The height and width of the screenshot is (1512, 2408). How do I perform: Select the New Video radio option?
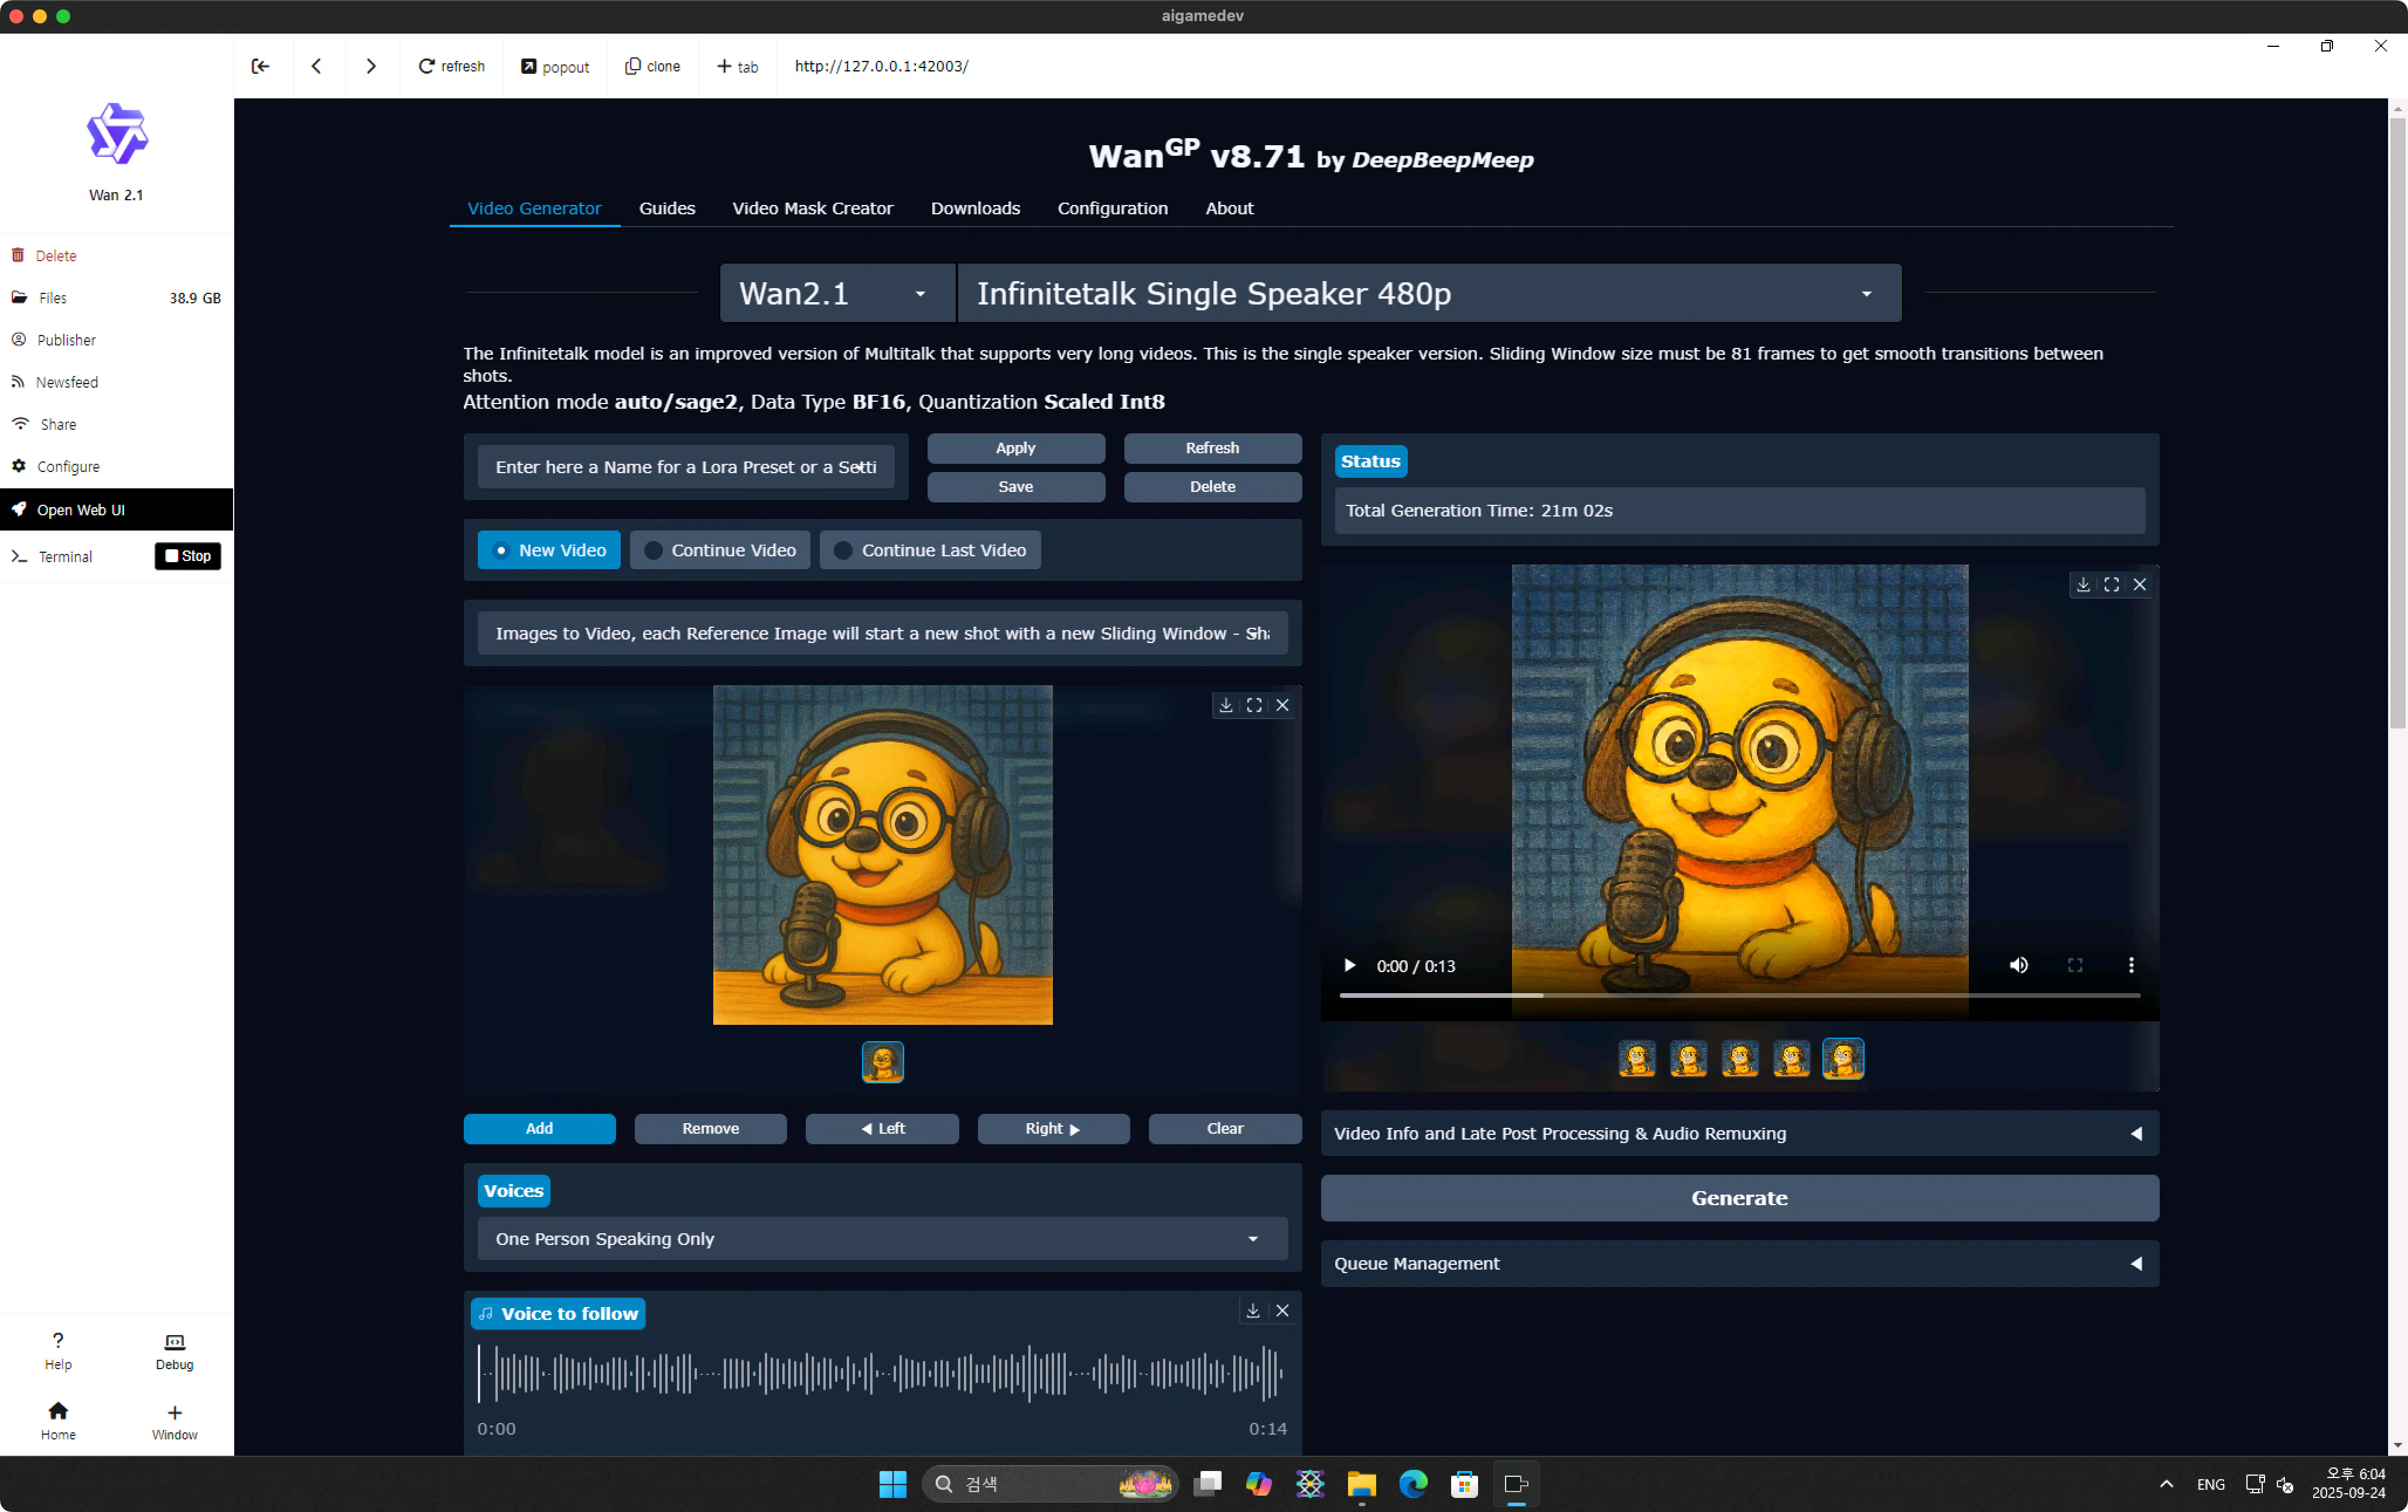pyautogui.click(x=549, y=550)
